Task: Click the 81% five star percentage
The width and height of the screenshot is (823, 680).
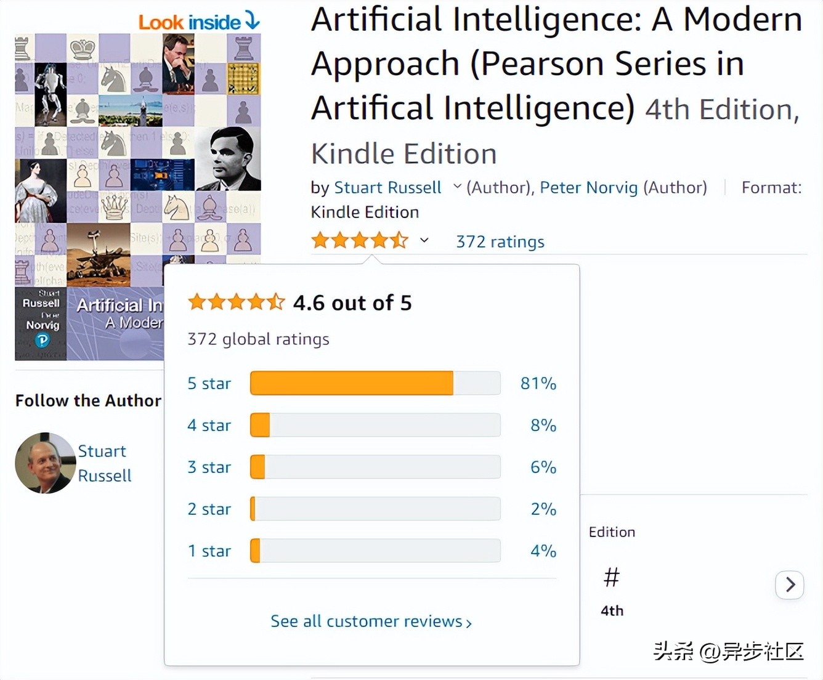Action: (x=538, y=383)
